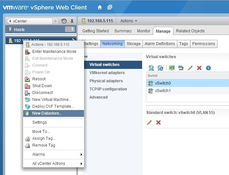Open Alarm Definitions sub-tab
The image size is (229, 175).
point(160,44)
